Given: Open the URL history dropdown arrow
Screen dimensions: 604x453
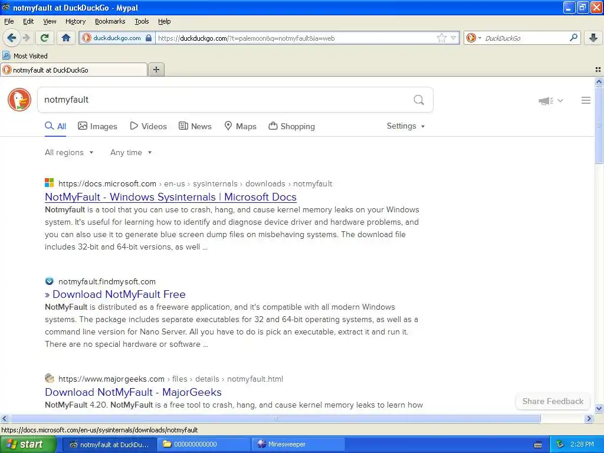Looking at the screenshot, I should click(454, 38).
